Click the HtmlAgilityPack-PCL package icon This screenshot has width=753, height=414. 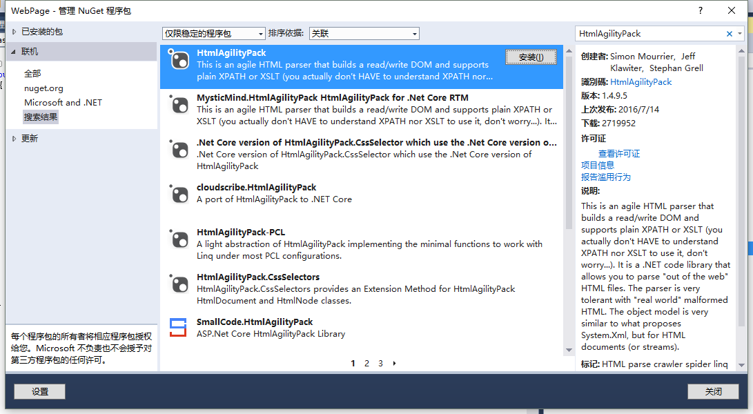coord(179,239)
